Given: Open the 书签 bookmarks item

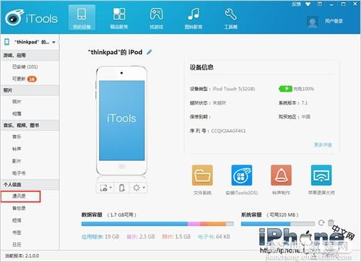Looking at the screenshot, I should (x=17, y=232).
